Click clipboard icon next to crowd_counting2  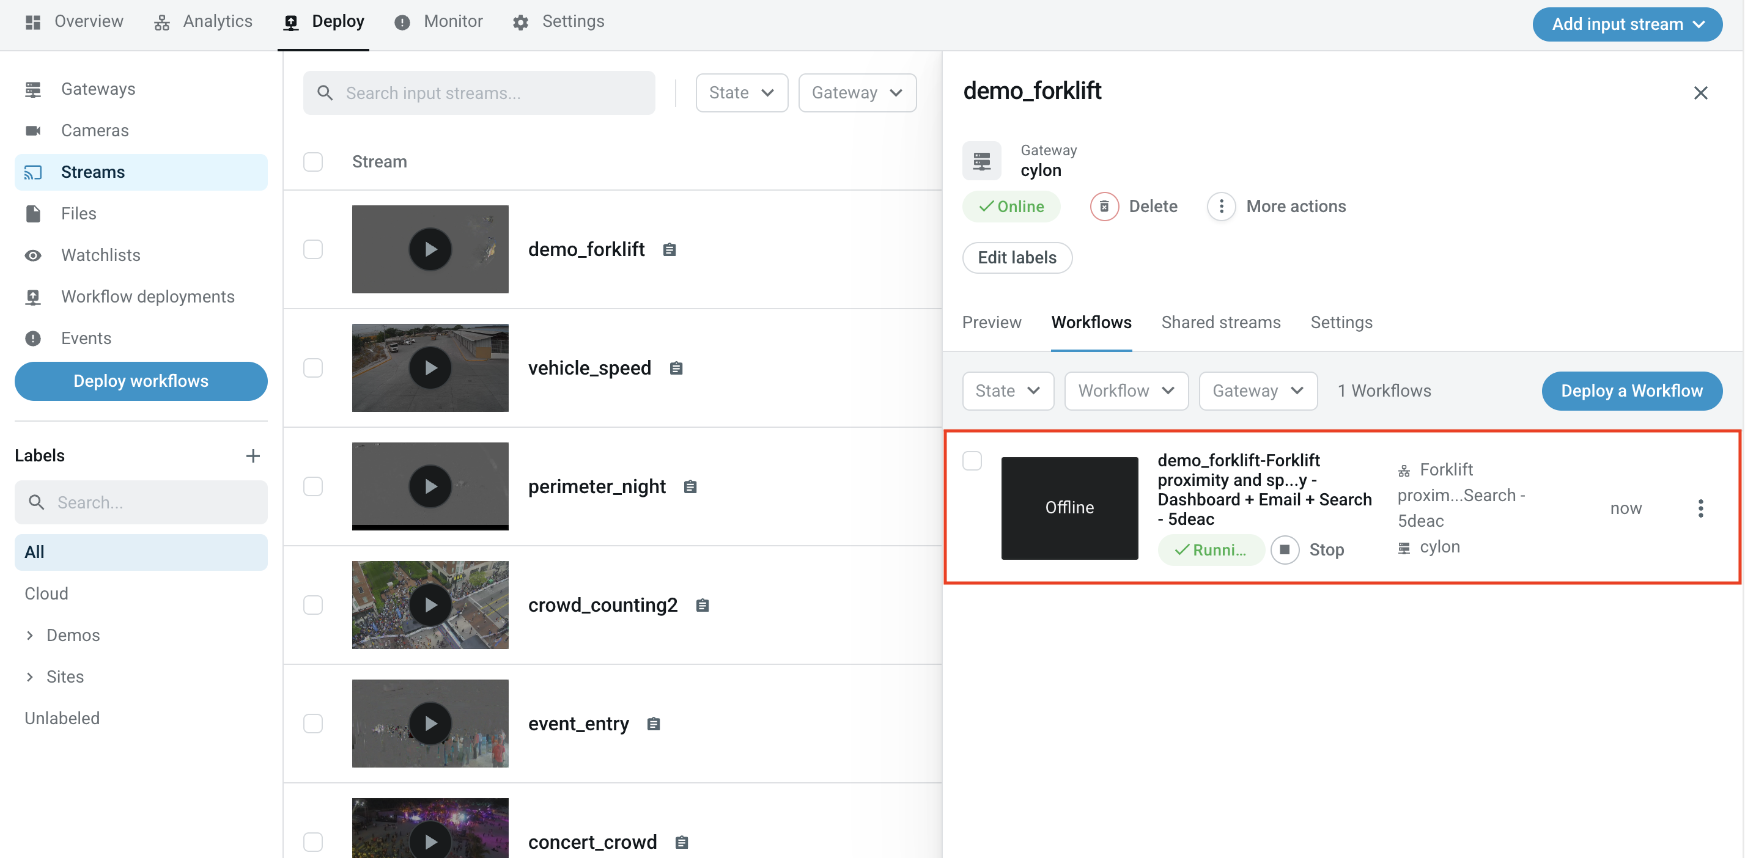click(x=703, y=606)
